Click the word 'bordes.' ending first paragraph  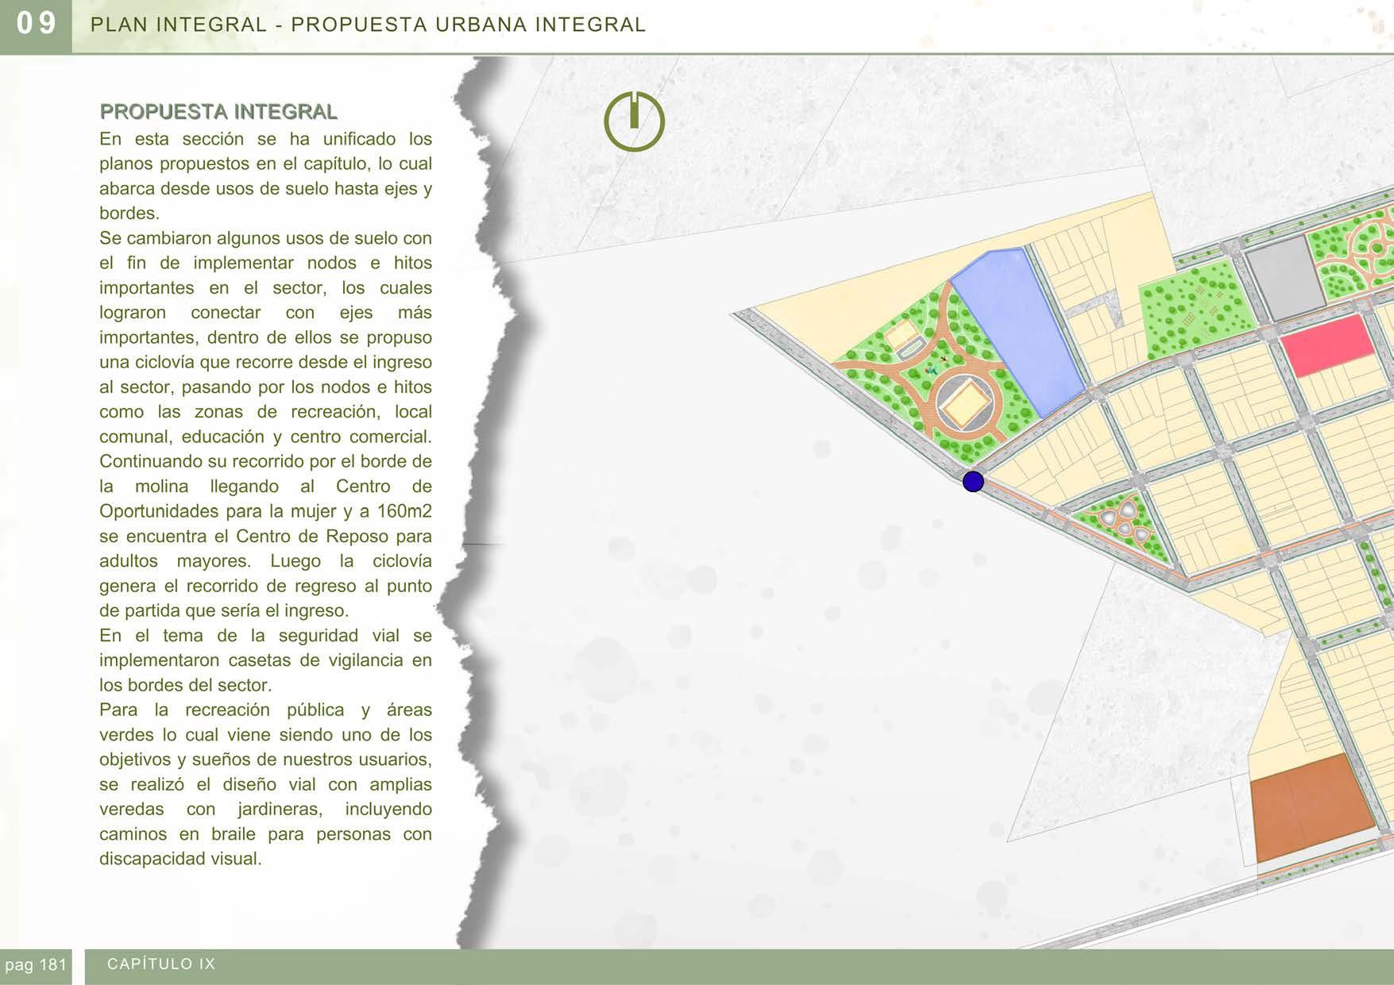pos(129,214)
